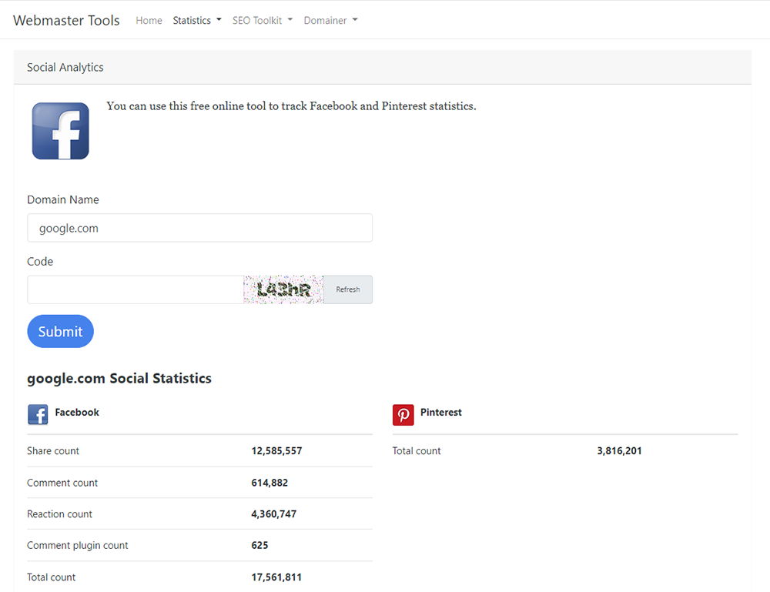Expand the Domainer menu
Image resolution: width=770 pixels, height=592 pixels.
(330, 21)
